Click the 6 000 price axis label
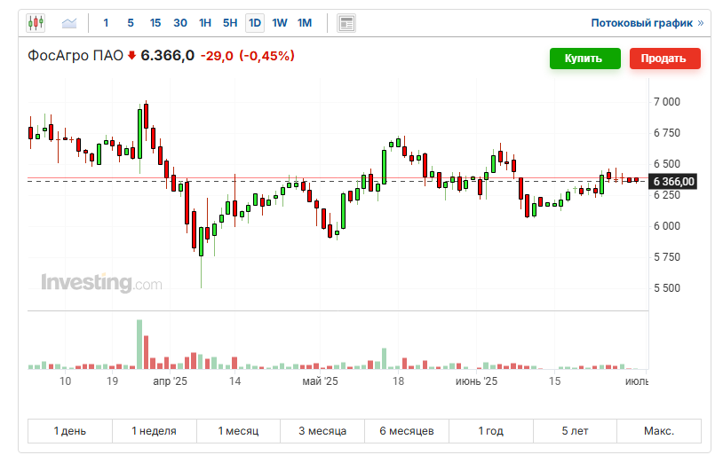The width and height of the screenshot is (723, 463). [x=667, y=226]
